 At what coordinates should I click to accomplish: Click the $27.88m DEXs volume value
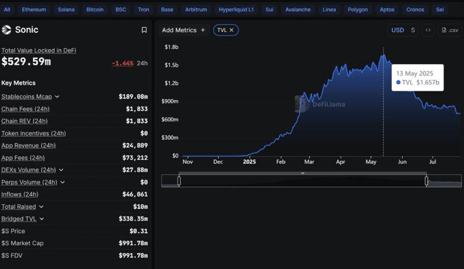point(135,170)
